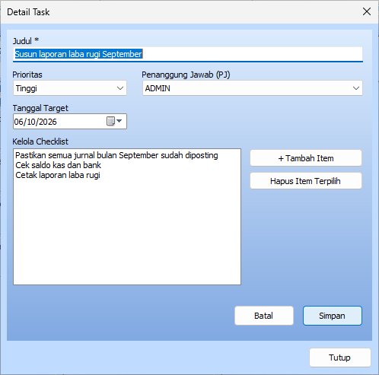The height and width of the screenshot is (375, 379).
Task: Click the Judul input field
Action: tap(188, 54)
